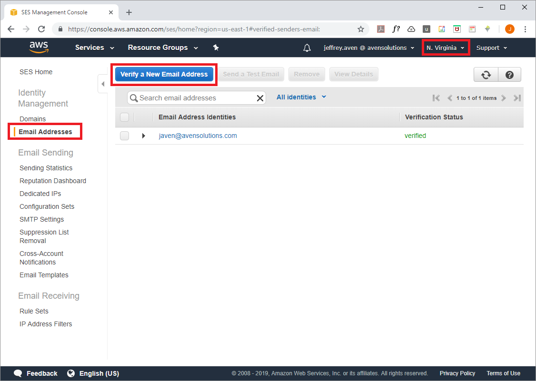536x381 pixels.
Task: Expand the javen@avensolutions.com row details
Action: [x=144, y=136]
